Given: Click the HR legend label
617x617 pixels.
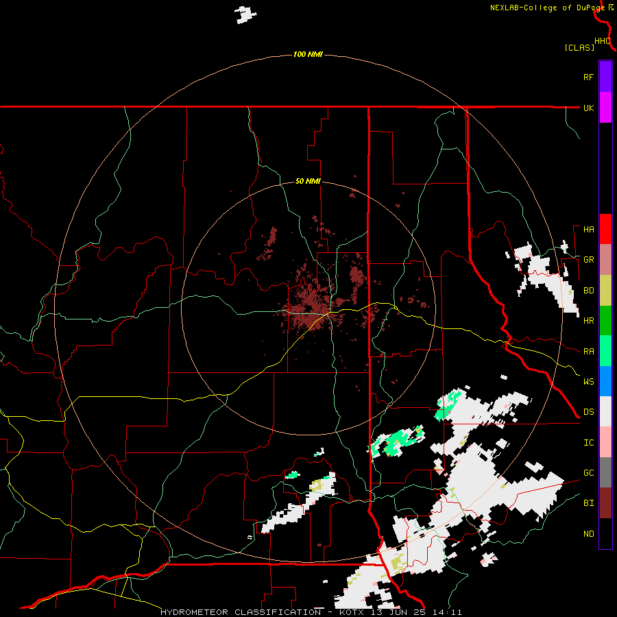Looking at the screenshot, I should click(x=588, y=321).
